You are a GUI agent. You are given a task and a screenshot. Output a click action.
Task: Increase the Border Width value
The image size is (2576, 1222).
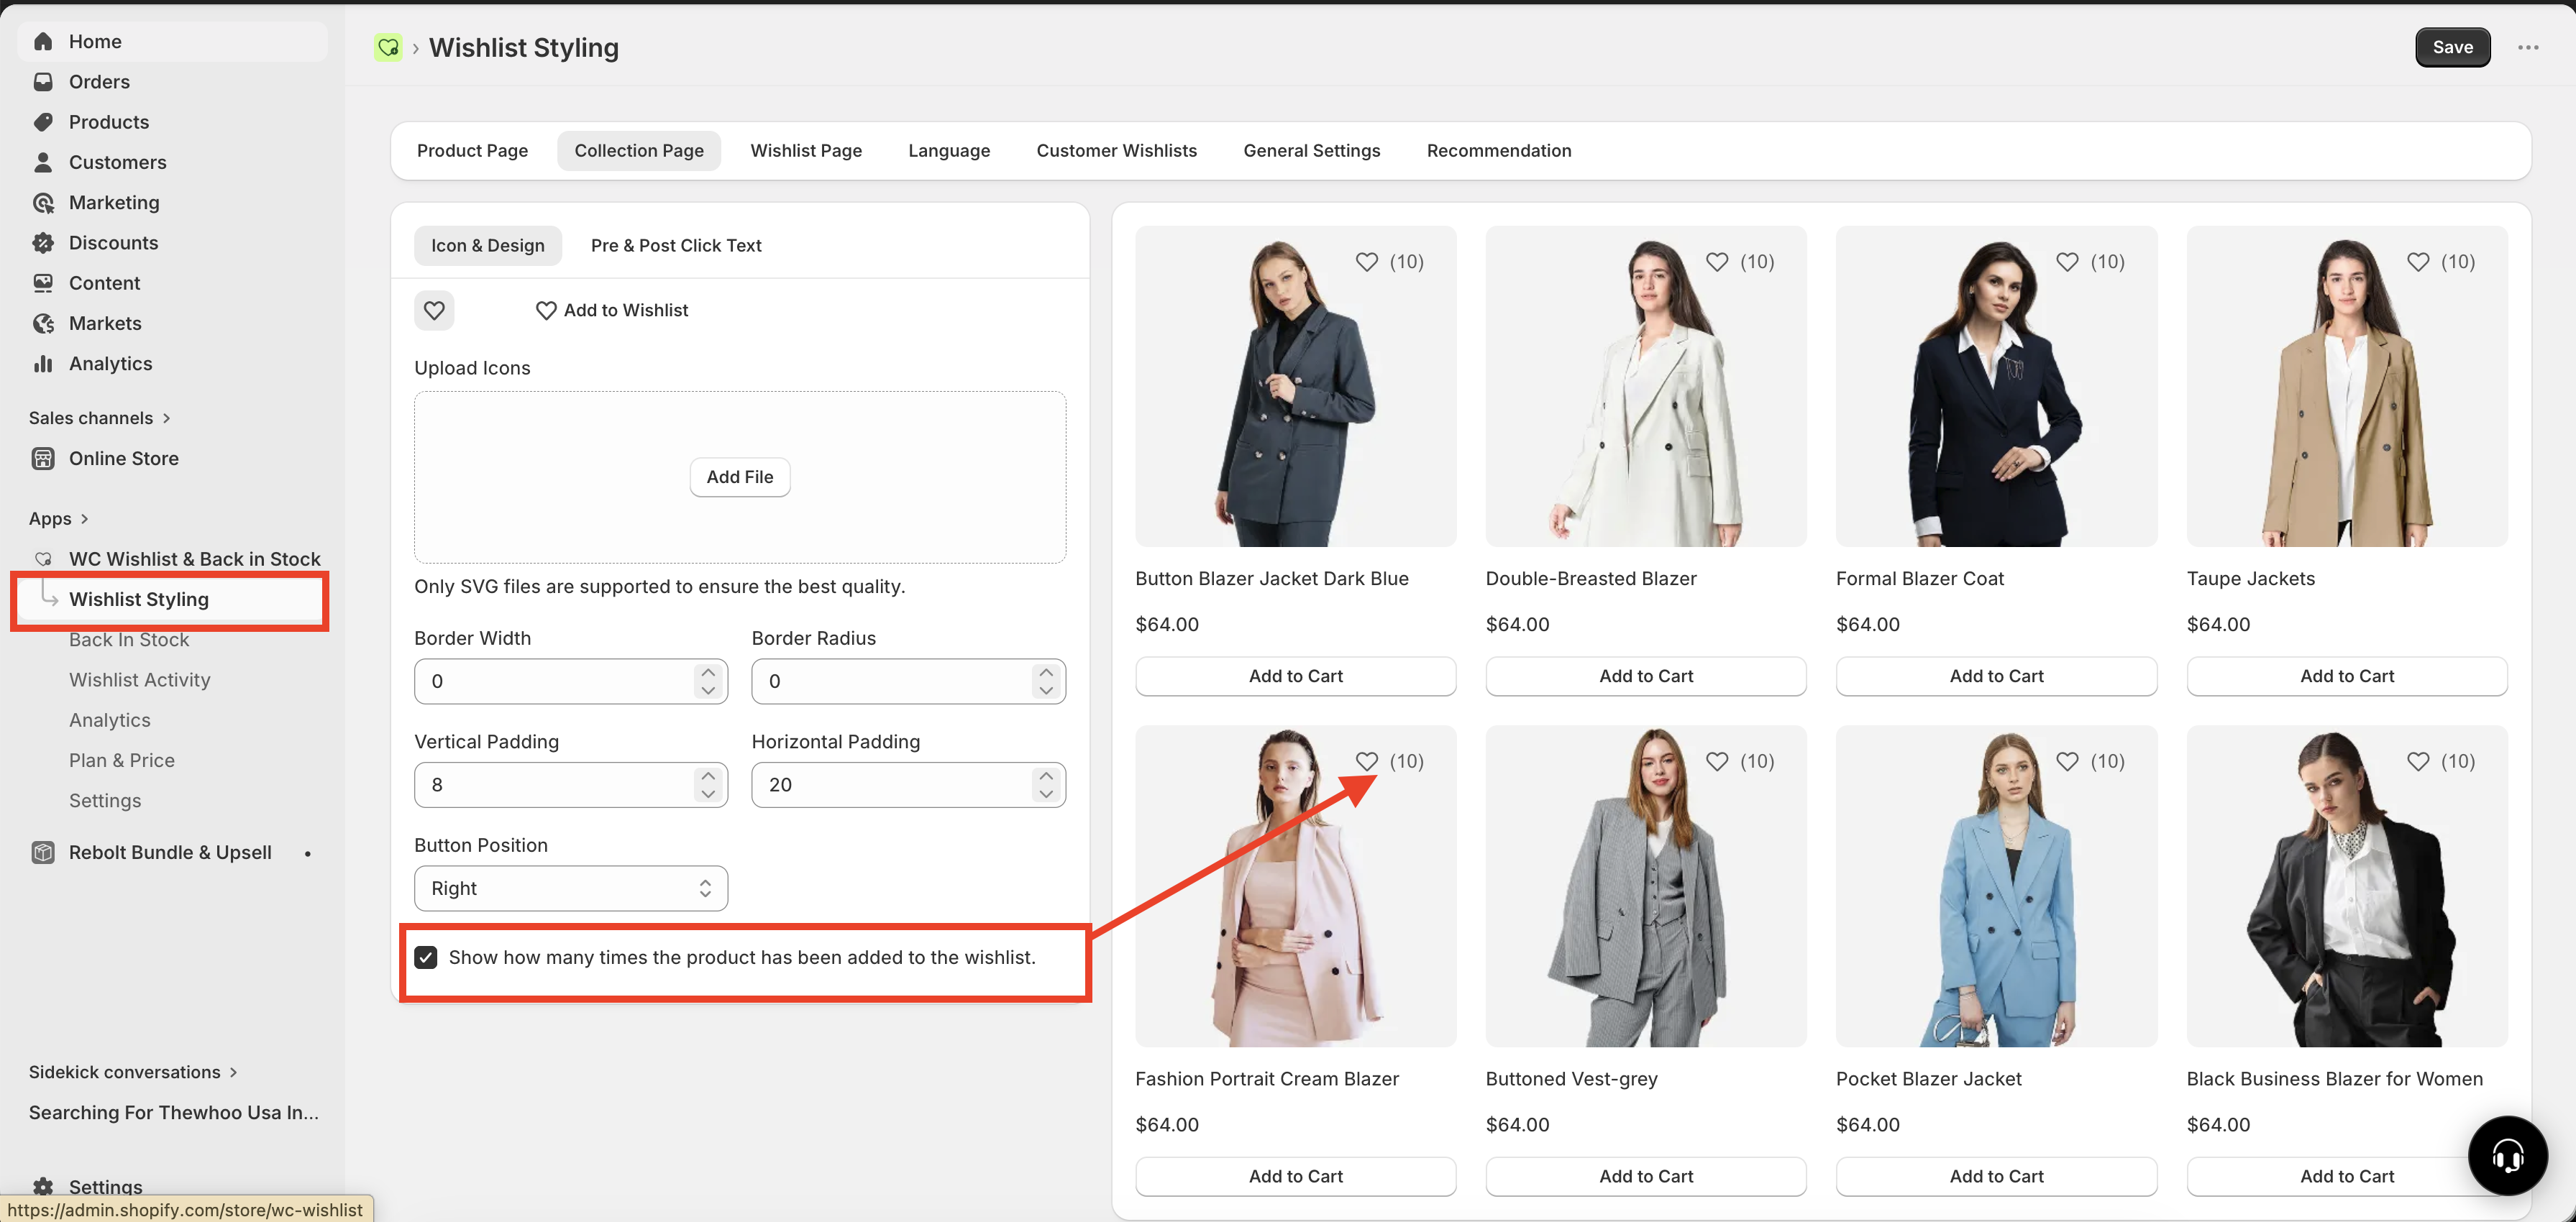[x=708, y=671]
